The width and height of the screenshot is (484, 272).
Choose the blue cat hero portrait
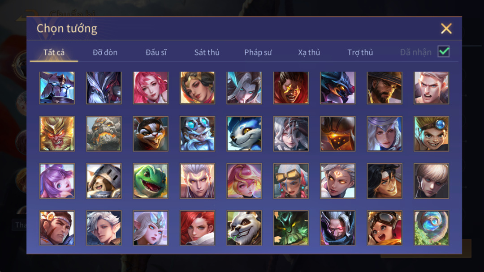(x=244, y=134)
